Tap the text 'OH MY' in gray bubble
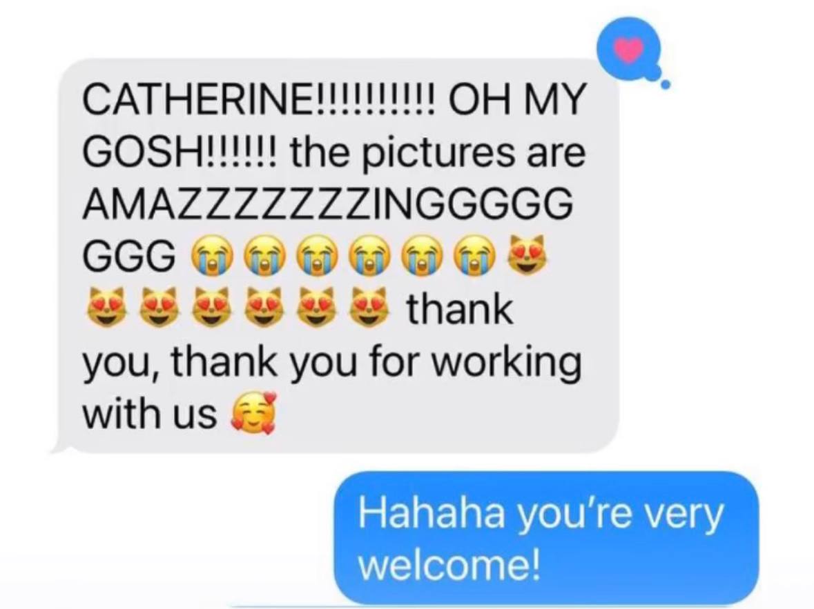This screenshot has width=814, height=609. click(x=520, y=99)
